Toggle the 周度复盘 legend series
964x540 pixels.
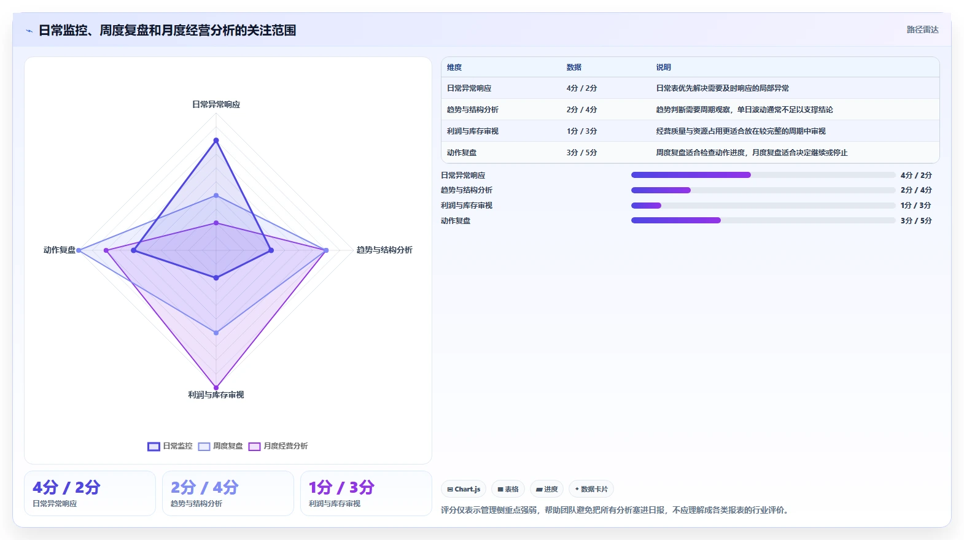(x=220, y=446)
